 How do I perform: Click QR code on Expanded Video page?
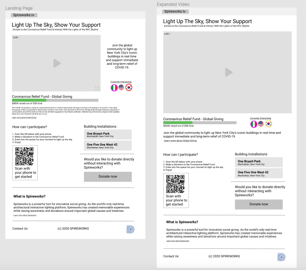pos(175,184)
